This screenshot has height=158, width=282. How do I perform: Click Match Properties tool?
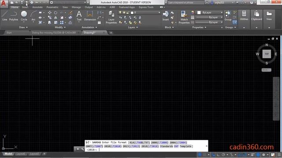[184, 17]
